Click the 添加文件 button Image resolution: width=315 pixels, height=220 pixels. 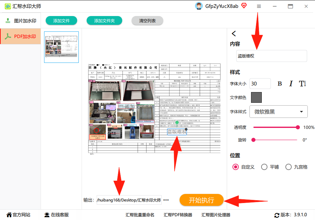pyautogui.click(x=61, y=21)
